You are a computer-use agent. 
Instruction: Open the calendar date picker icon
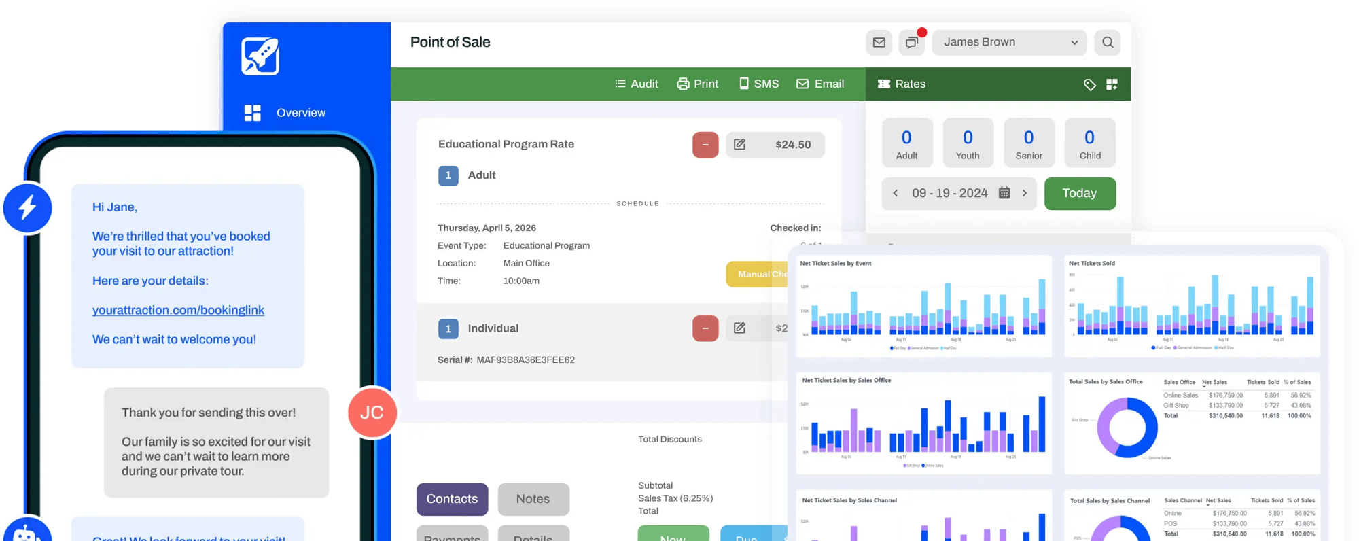click(1004, 193)
